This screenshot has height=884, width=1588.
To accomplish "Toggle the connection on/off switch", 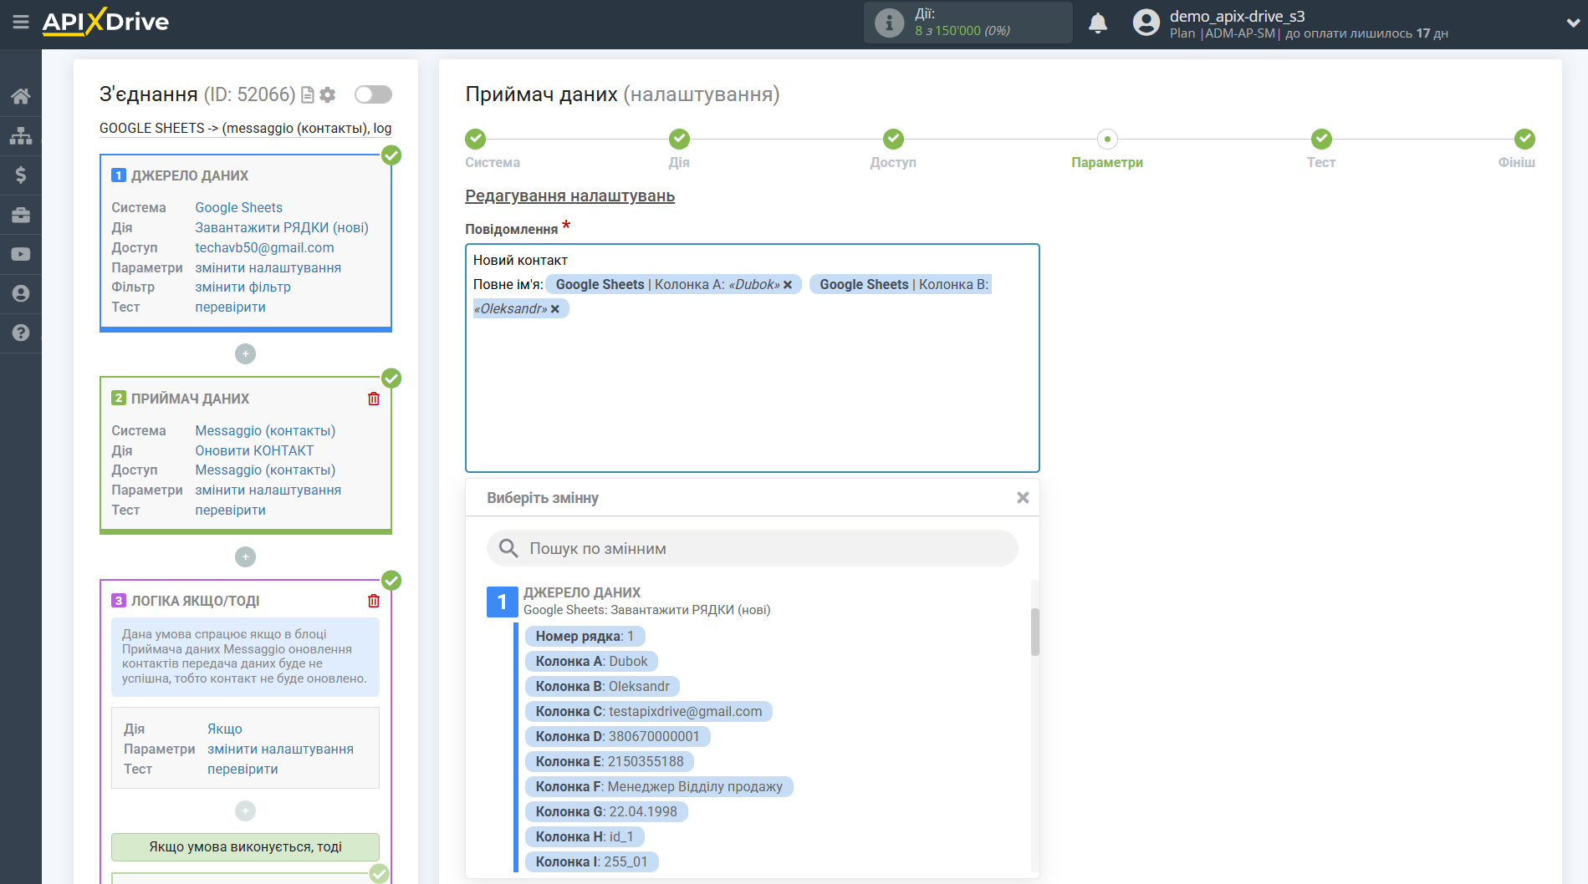I will pos(373,94).
